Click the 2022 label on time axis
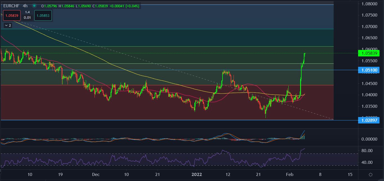Screen dimensions: 384x181 coord(196,175)
